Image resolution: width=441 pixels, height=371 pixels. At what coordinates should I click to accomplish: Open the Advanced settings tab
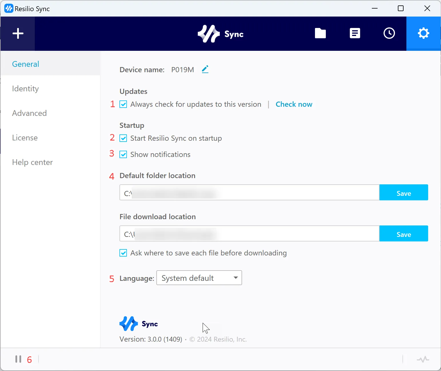(x=29, y=113)
